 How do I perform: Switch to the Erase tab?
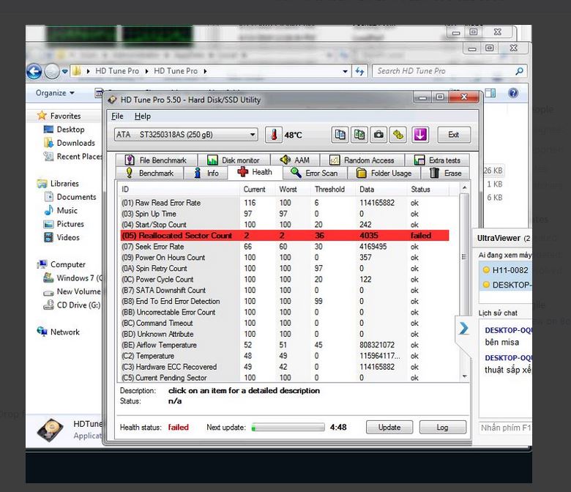click(x=445, y=173)
